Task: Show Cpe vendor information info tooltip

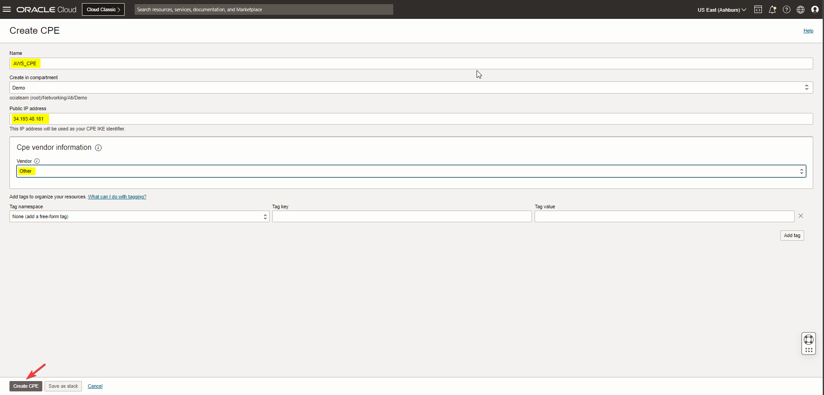Action: pos(99,148)
